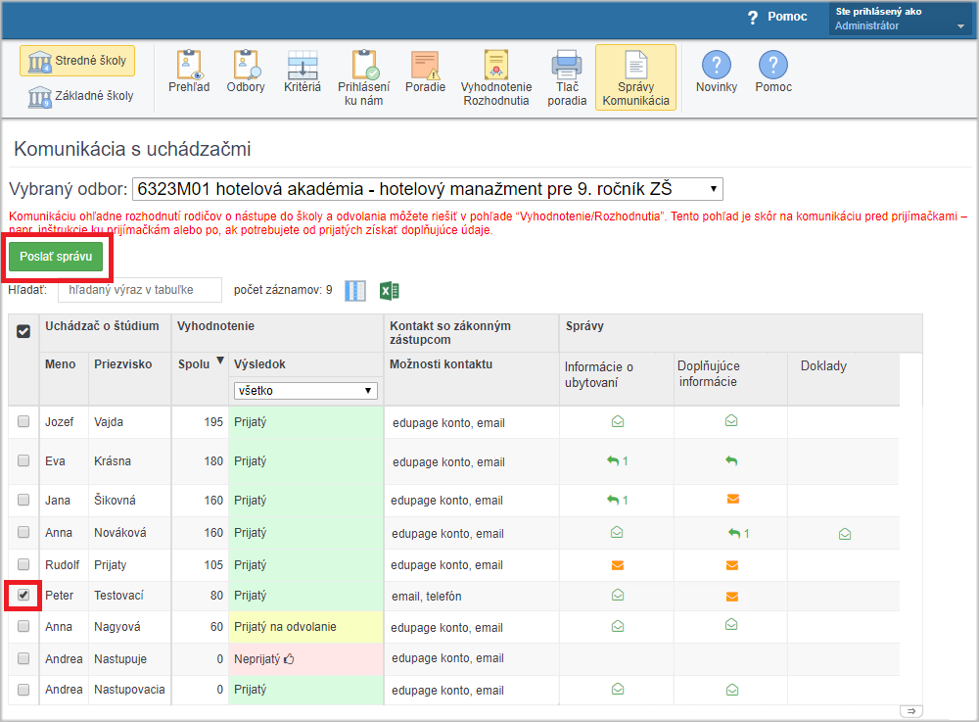Open the Tlač poradia printer icon

(x=567, y=78)
